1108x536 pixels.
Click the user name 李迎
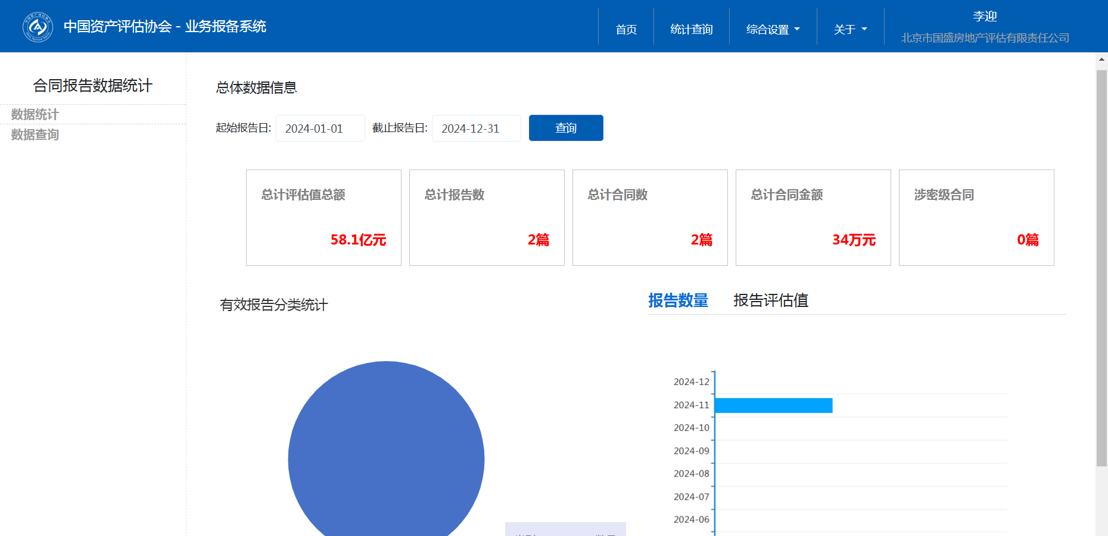[x=985, y=17]
